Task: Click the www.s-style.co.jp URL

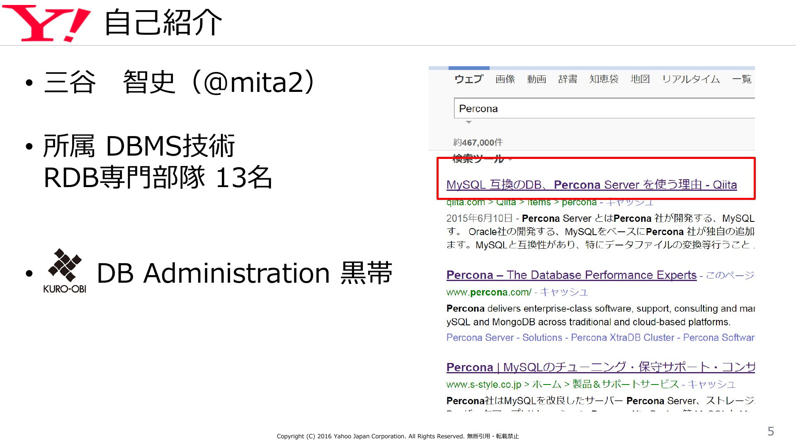Action: point(484,385)
